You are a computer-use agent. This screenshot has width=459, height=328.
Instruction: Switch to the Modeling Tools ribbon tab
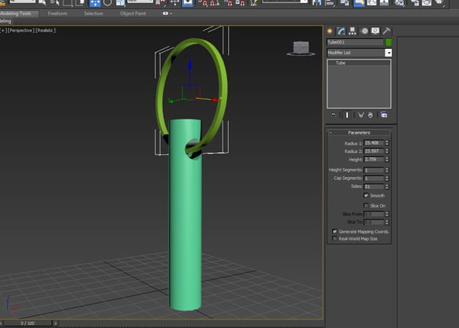tap(18, 14)
